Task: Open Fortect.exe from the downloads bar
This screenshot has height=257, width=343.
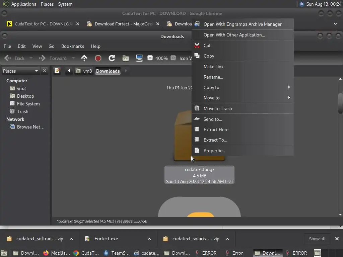Action: (x=106, y=239)
